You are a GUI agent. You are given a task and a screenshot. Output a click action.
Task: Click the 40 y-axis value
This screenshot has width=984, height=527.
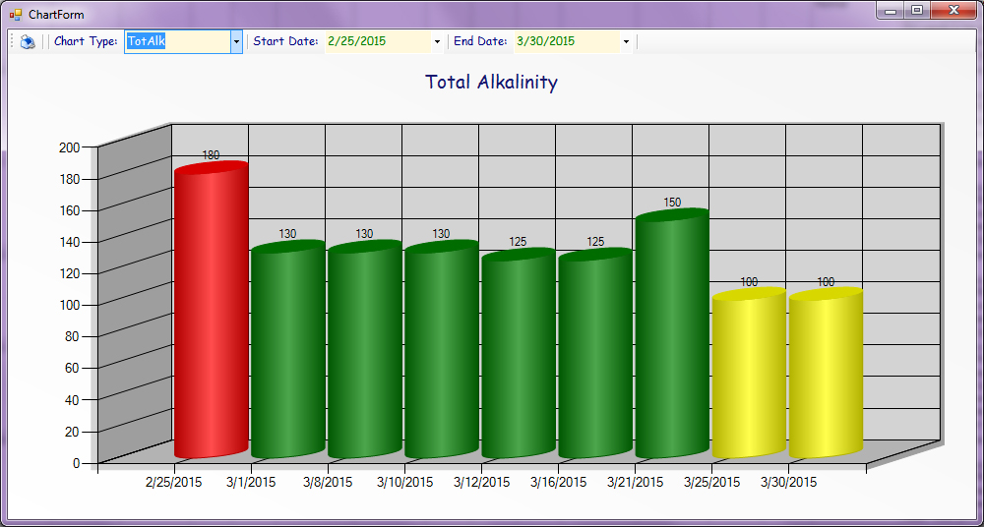click(72, 399)
